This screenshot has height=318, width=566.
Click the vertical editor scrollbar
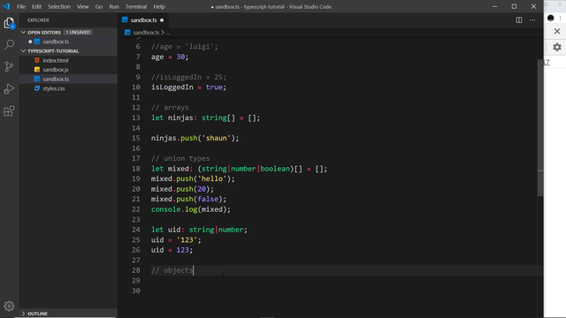(x=540, y=128)
